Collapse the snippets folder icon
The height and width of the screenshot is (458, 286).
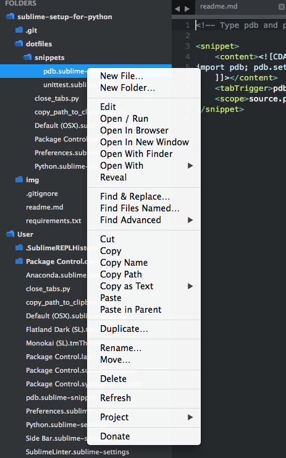[x=27, y=57]
